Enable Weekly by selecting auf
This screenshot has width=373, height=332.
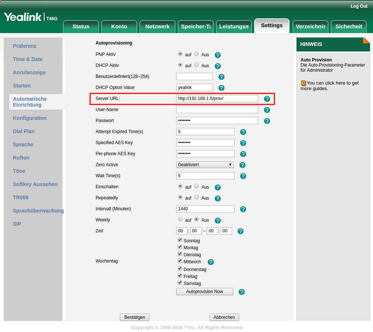(180, 219)
